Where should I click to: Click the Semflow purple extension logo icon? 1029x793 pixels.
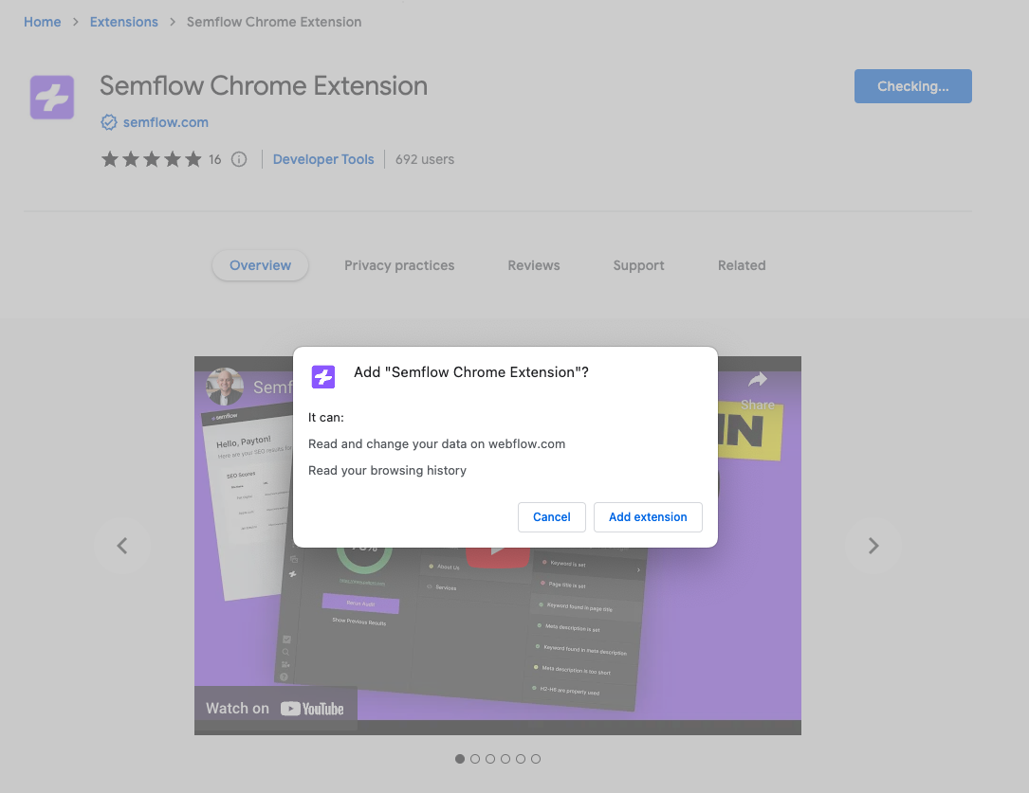52,97
